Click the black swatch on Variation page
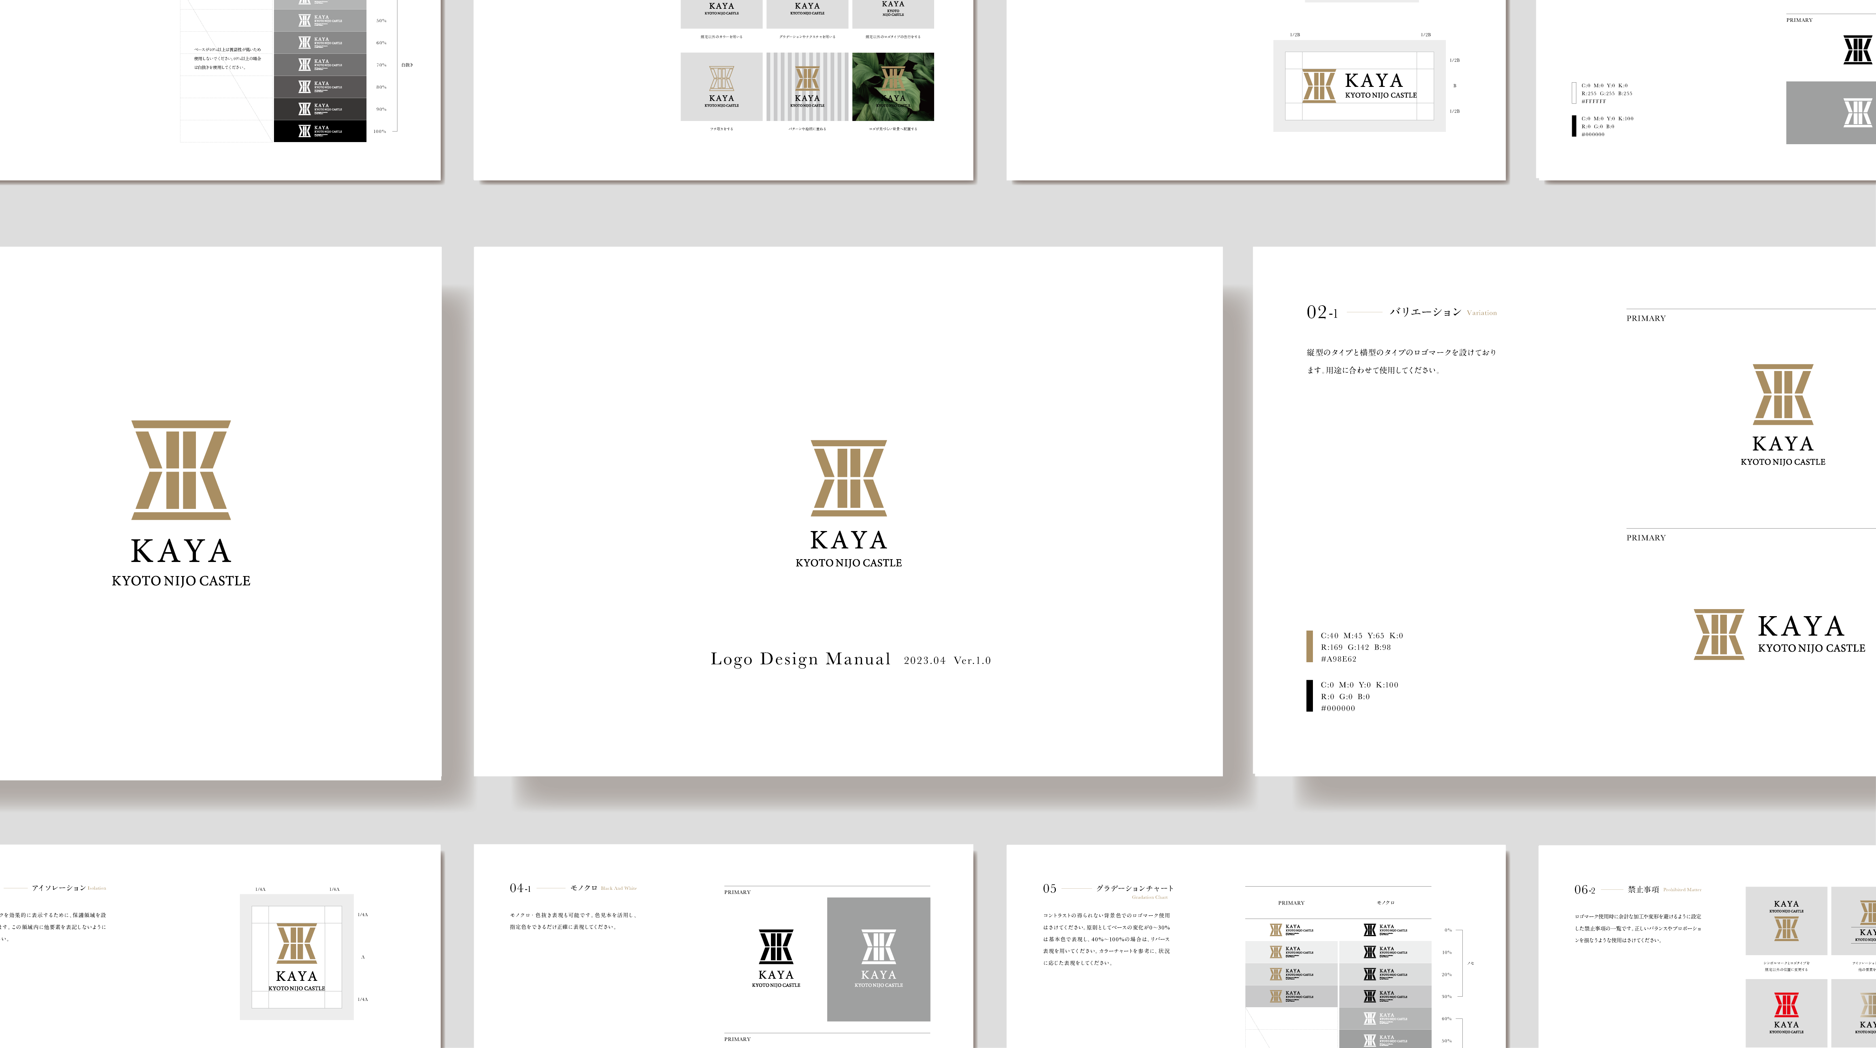This screenshot has height=1048, width=1876. coord(1309,696)
